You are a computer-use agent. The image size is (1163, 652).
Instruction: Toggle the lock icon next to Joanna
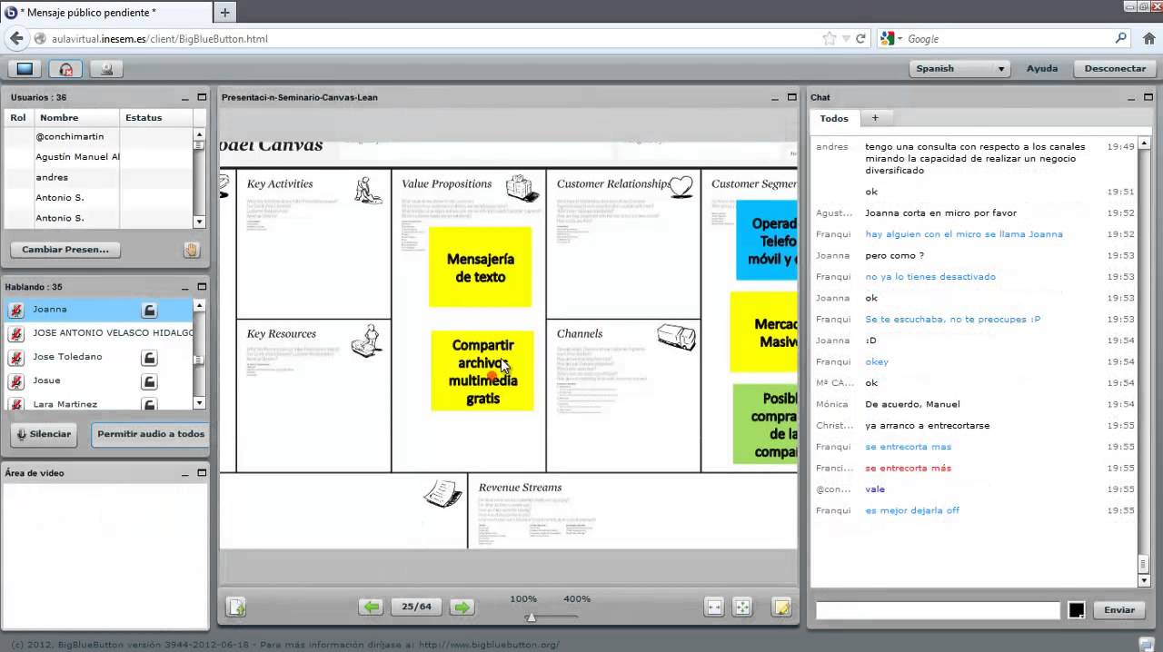point(149,310)
